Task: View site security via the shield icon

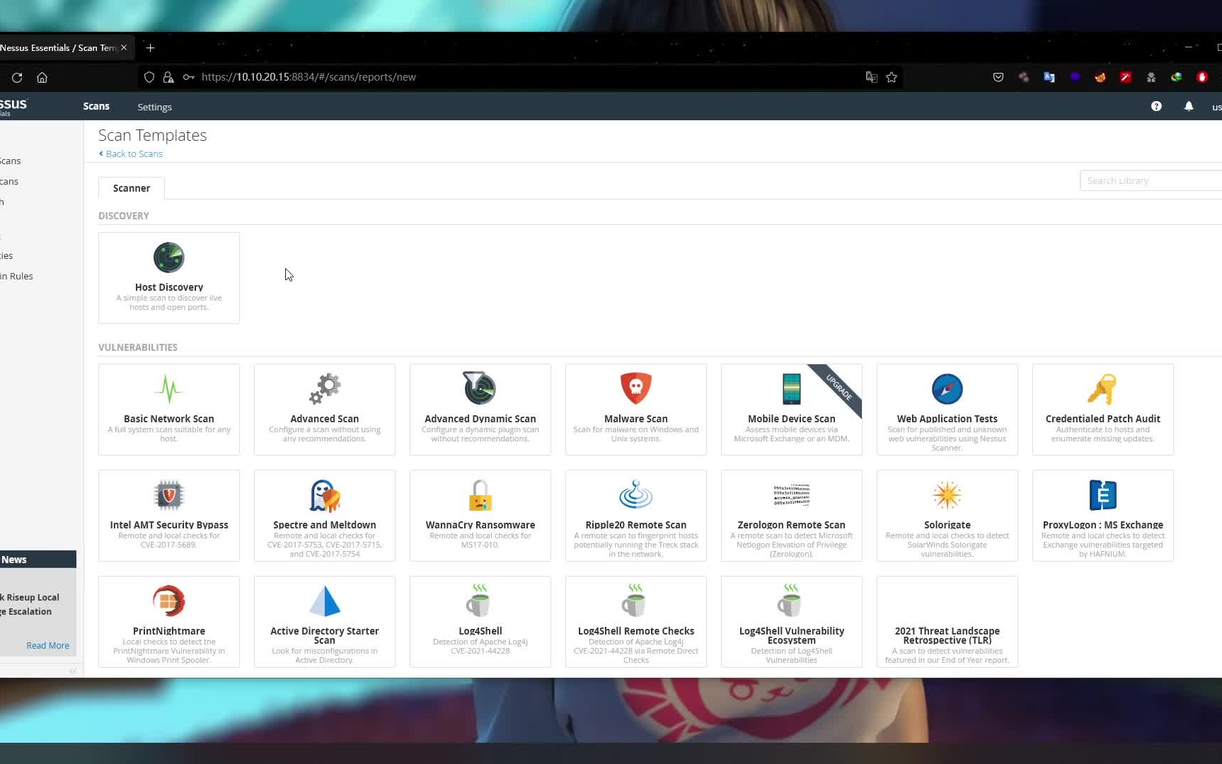Action: [x=149, y=77]
